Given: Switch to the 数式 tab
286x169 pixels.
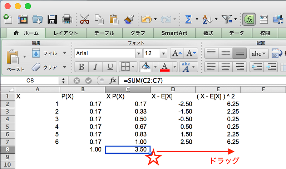Looking at the screenshot, I should 208,33.
